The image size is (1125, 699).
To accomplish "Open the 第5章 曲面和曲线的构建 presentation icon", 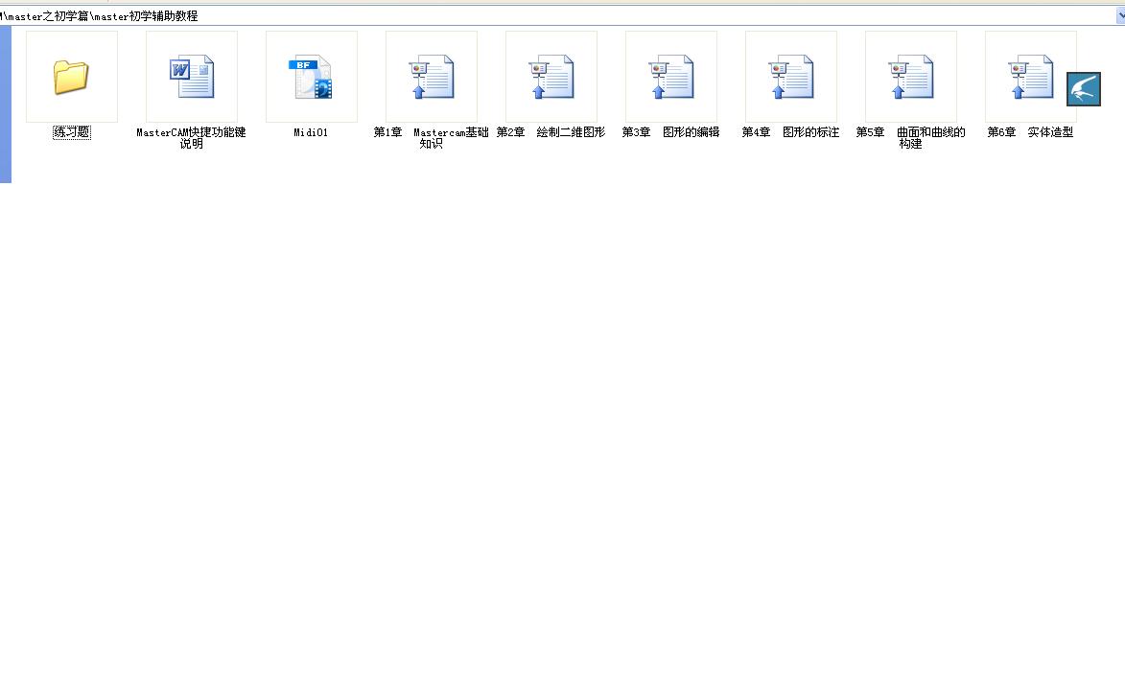I will [x=910, y=77].
